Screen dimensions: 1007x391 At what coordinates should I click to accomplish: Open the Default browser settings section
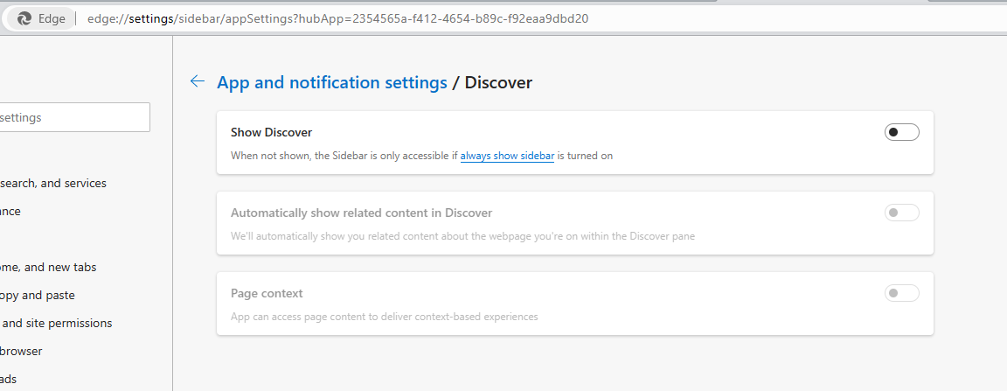tap(21, 351)
